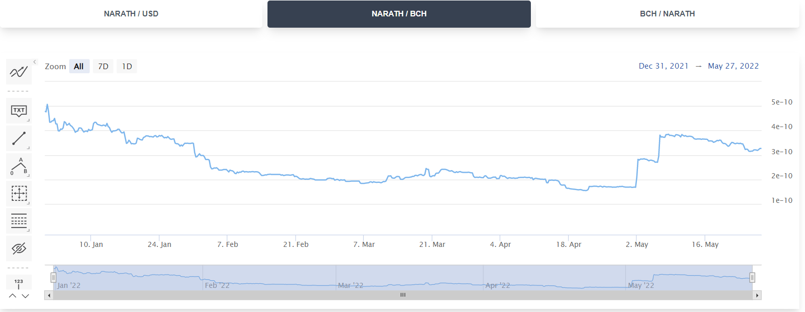805x312 pixels.
Task: Collapse the toolbar with the small chevron
Action: [35, 62]
